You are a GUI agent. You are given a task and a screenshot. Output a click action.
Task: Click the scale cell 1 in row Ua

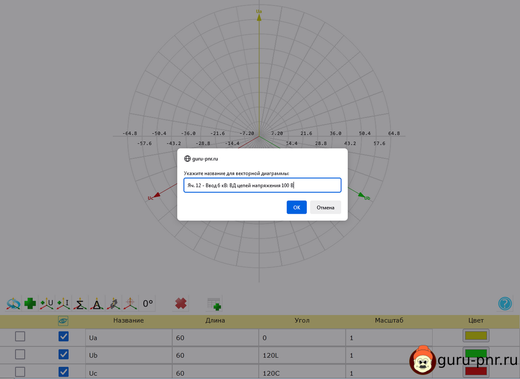click(x=389, y=337)
